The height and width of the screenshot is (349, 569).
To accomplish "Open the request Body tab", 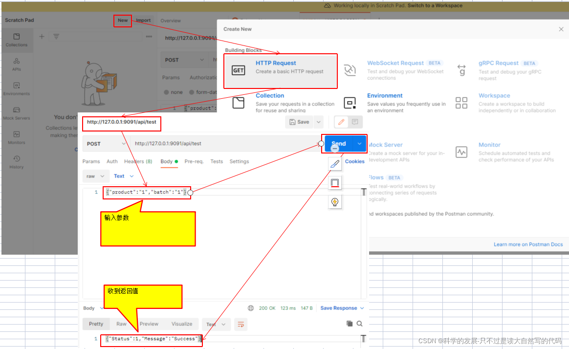I will coord(169,161).
